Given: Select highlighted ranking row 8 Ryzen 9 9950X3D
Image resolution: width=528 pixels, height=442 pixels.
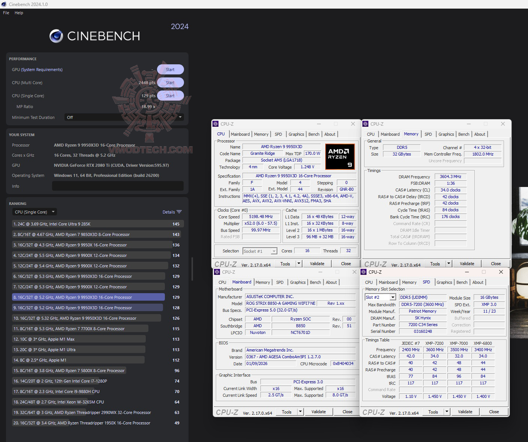Looking at the screenshot, I should [x=88, y=297].
